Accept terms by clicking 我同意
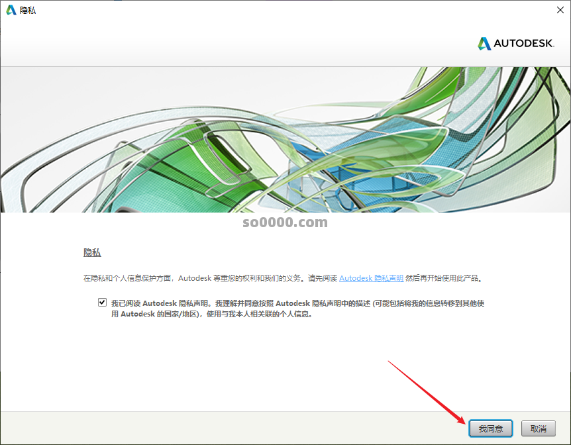This screenshot has height=445, width=571. tap(490, 428)
